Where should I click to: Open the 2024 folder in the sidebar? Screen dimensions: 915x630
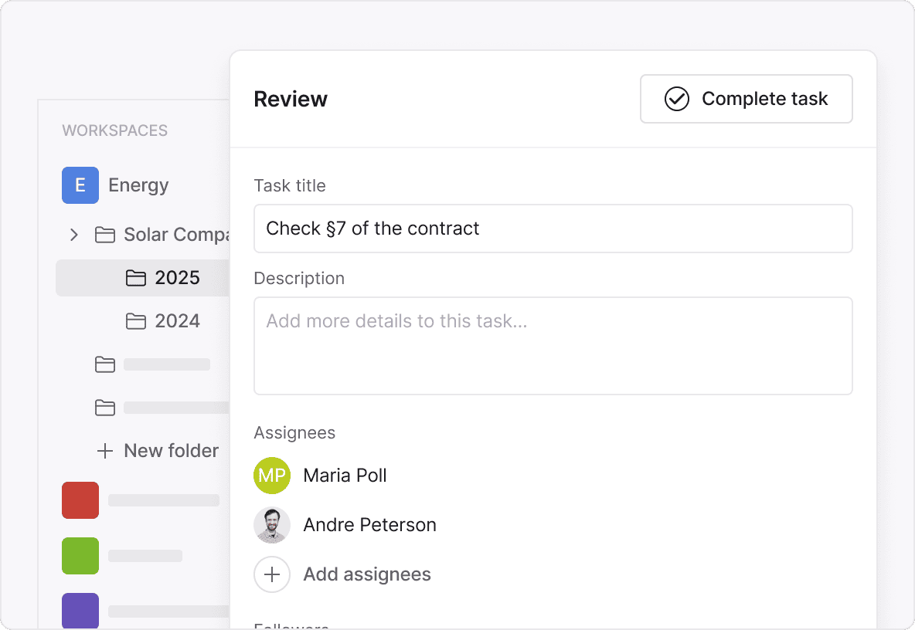[177, 321]
